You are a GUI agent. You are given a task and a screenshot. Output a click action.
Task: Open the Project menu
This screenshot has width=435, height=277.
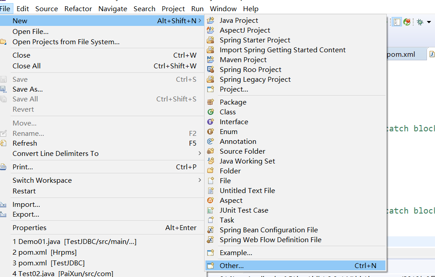(x=173, y=9)
